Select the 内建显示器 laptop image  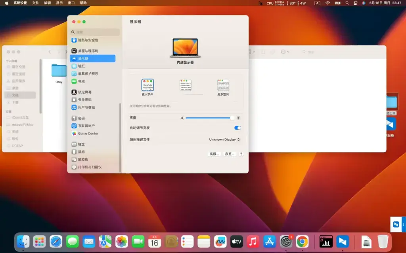pyautogui.click(x=185, y=48)
